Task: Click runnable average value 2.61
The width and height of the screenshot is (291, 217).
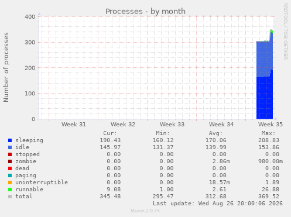Action: tap(220, 190)
